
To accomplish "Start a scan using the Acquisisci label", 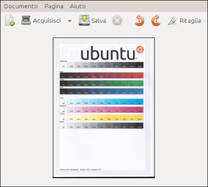I will [x=47, y=20].
